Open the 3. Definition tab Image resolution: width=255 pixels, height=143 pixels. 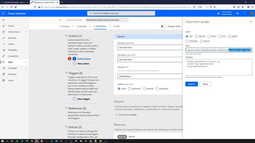[100, 26]
